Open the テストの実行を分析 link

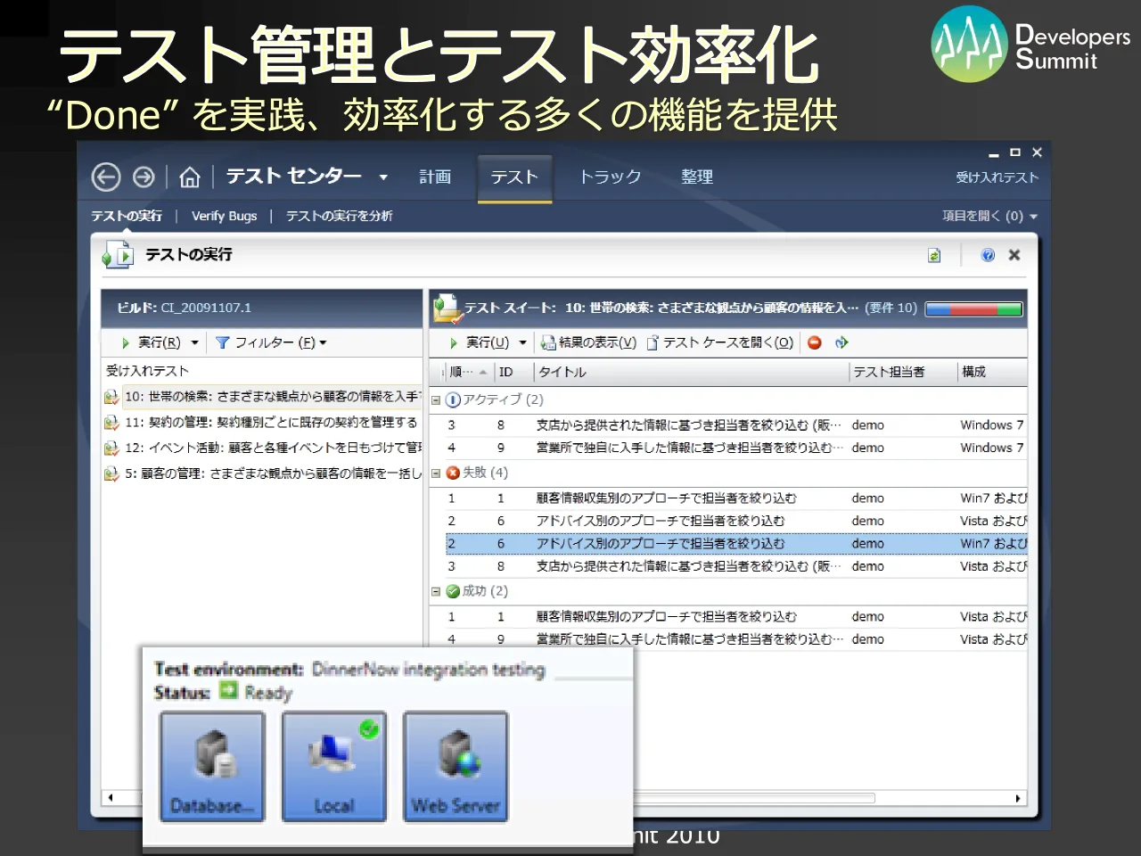click(339, 216)
